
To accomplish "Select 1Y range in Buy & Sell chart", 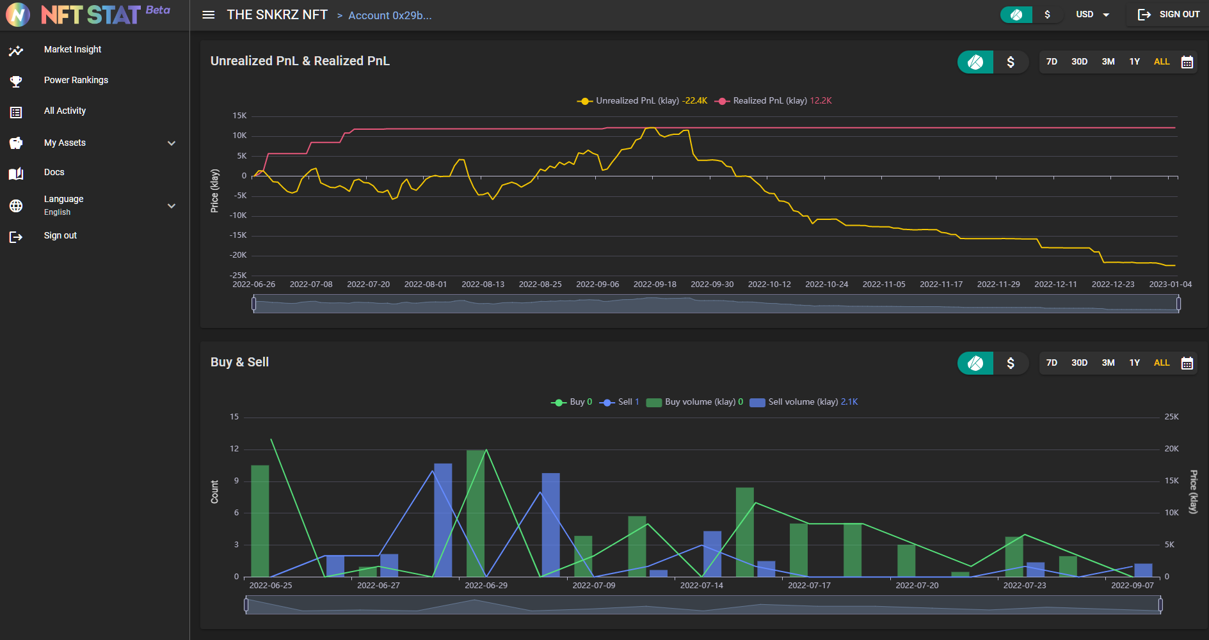I will pyautogui.click(x=1134, y=363).
